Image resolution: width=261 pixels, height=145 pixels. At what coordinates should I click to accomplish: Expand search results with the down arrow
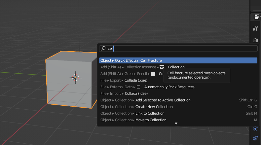pos(176,124)
